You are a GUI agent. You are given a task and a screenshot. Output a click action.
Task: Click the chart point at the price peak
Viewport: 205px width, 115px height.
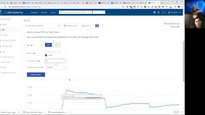click(67, 90)
